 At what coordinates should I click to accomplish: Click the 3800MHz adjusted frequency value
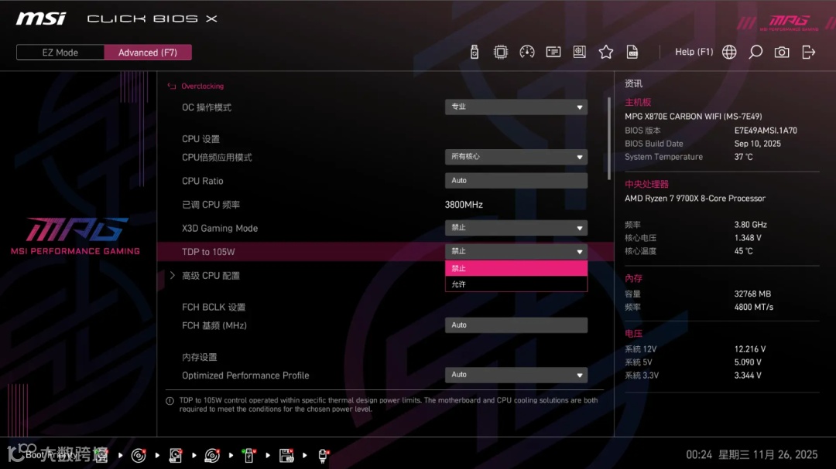point(464,205)
